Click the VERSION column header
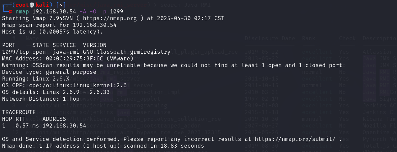The width and height of the screenshot is (397, 152). [95, 45]
